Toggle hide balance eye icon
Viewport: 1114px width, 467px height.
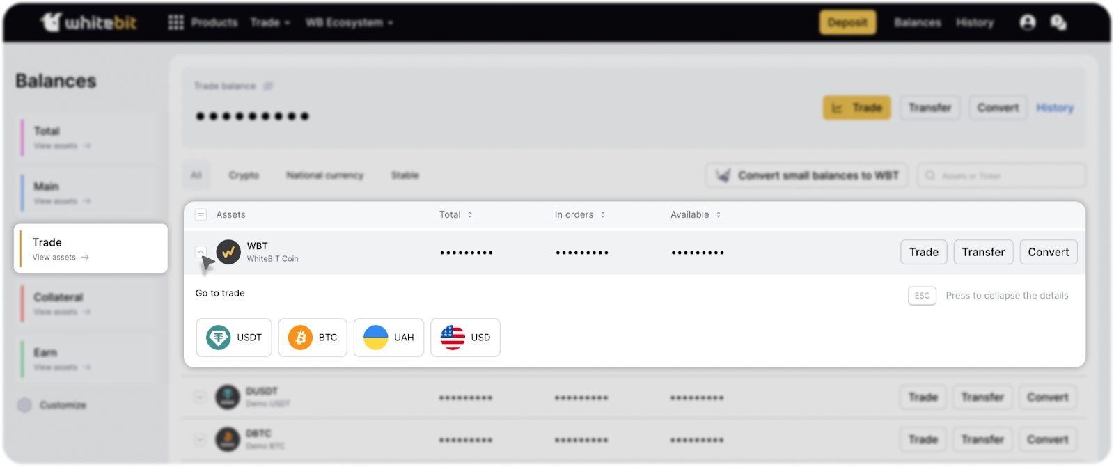(x=268, y=86)
